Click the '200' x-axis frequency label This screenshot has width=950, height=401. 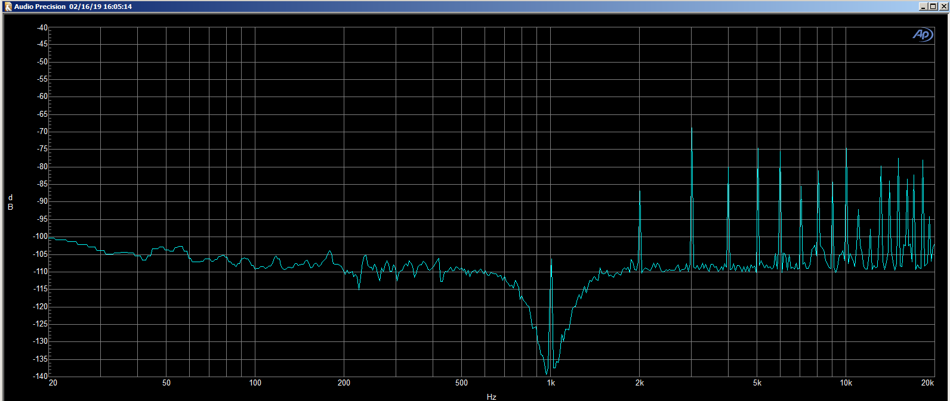coord(344,383)
